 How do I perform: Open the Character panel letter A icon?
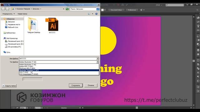[198, 72]
